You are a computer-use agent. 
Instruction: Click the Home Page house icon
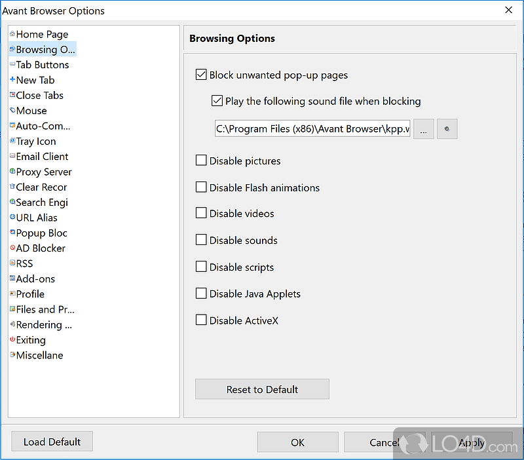tap(11, 34)
